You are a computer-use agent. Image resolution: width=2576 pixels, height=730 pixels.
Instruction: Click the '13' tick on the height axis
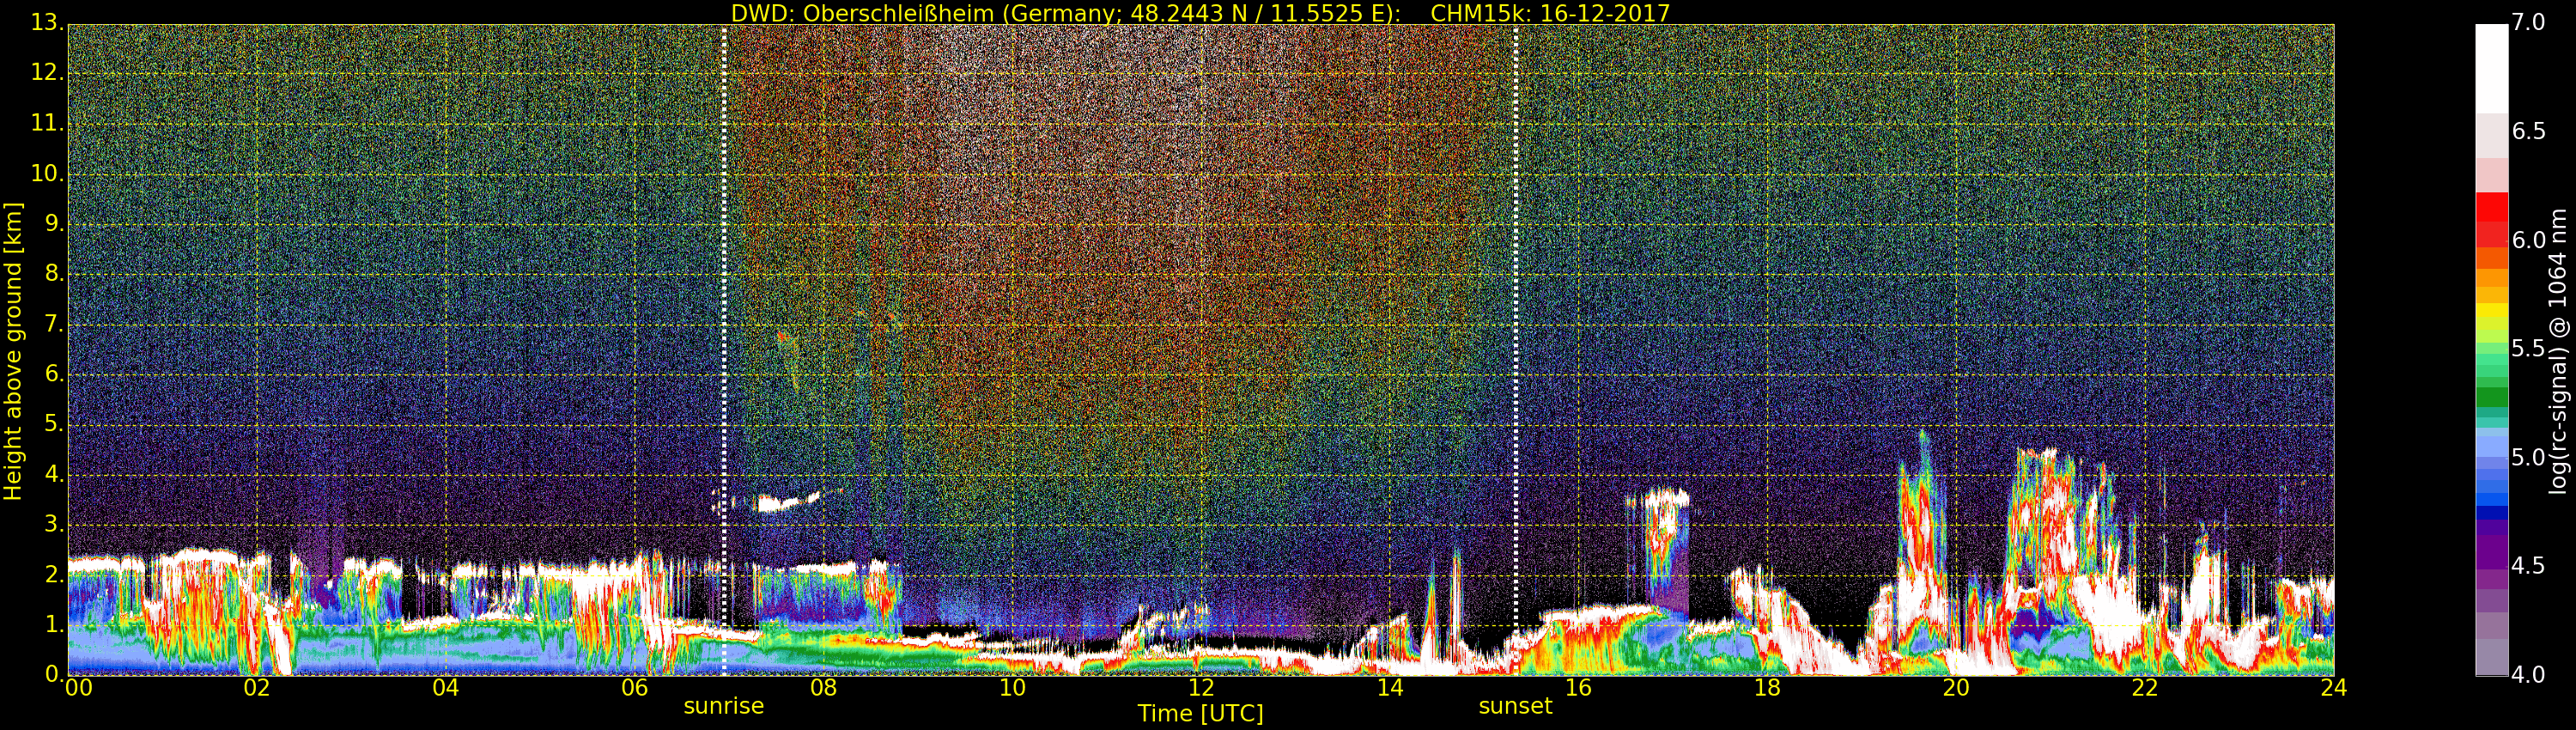(46, 23)
